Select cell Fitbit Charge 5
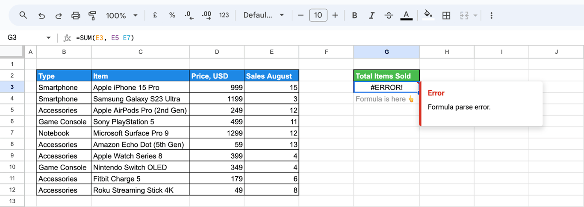The width and height of the screenshot is (584, 207). (x=140, y=179)
